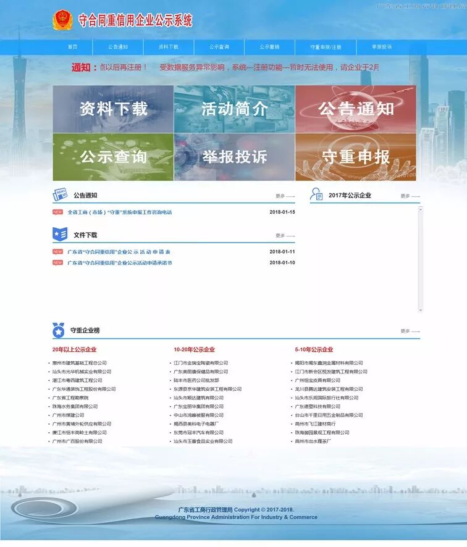Open 广州恒宝皮具有限公司 entry
This screenshot has width=467, height=547.
pos(318,380)
